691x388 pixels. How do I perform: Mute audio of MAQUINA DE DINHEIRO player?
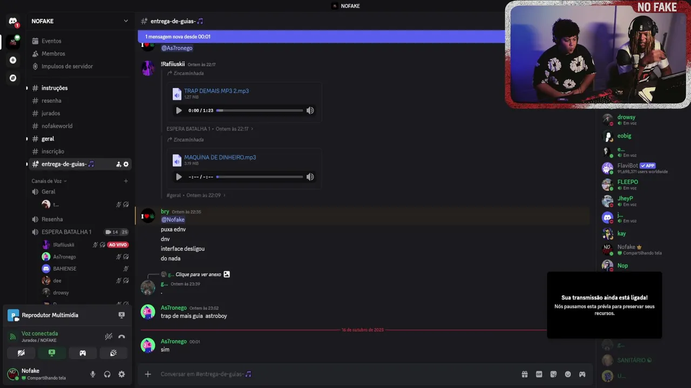[x=310, y=177]
